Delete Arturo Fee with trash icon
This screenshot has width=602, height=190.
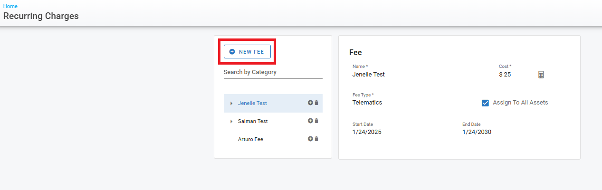[316, 139]
